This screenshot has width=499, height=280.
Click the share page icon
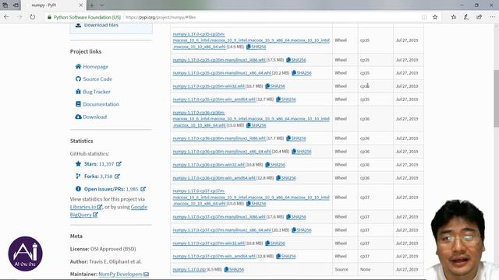tap(479, 17)
